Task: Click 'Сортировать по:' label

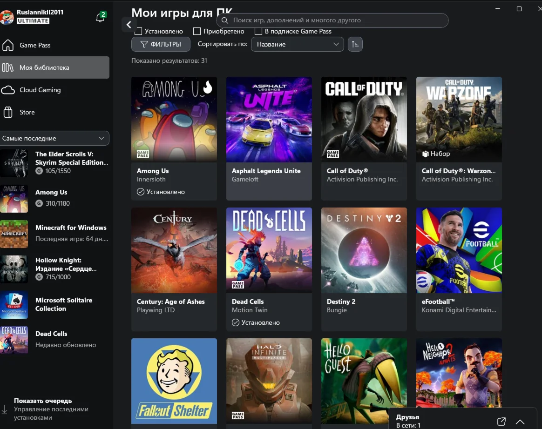Action: tap(222, 44)
